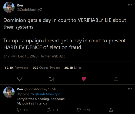The width and height of the screenshot is (135, 114).
Task: View the 10.1K Retweets list
Action: 16,68
